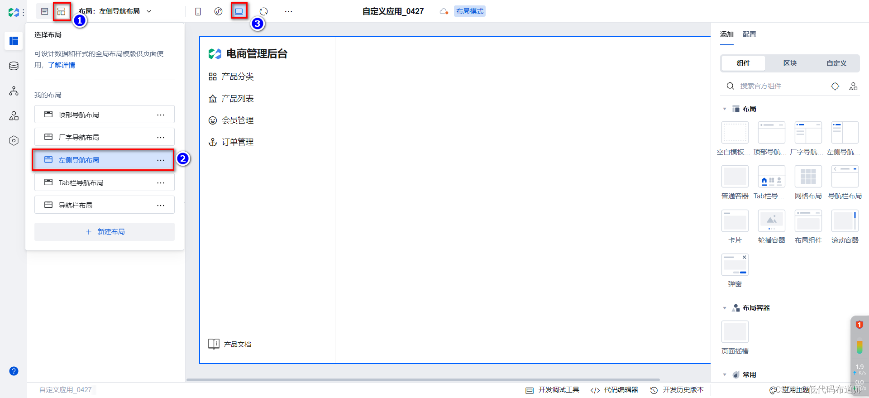The image size is (869, 398).
Task: Click 产品分类 in the preview navigation
Action: click(x=231, y=77)
